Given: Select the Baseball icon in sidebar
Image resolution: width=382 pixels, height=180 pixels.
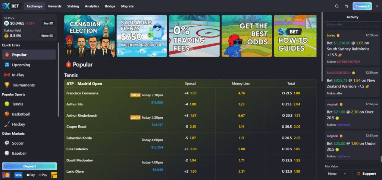Looking at the screenshot, I should (7, 153).
